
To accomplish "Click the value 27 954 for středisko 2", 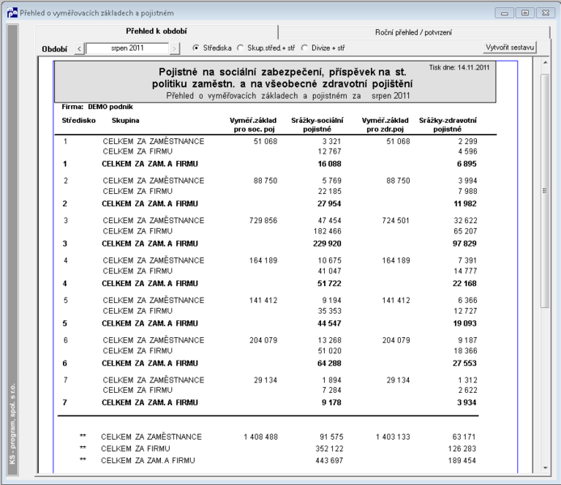I will pyautogui.click(x=330, y=204).
